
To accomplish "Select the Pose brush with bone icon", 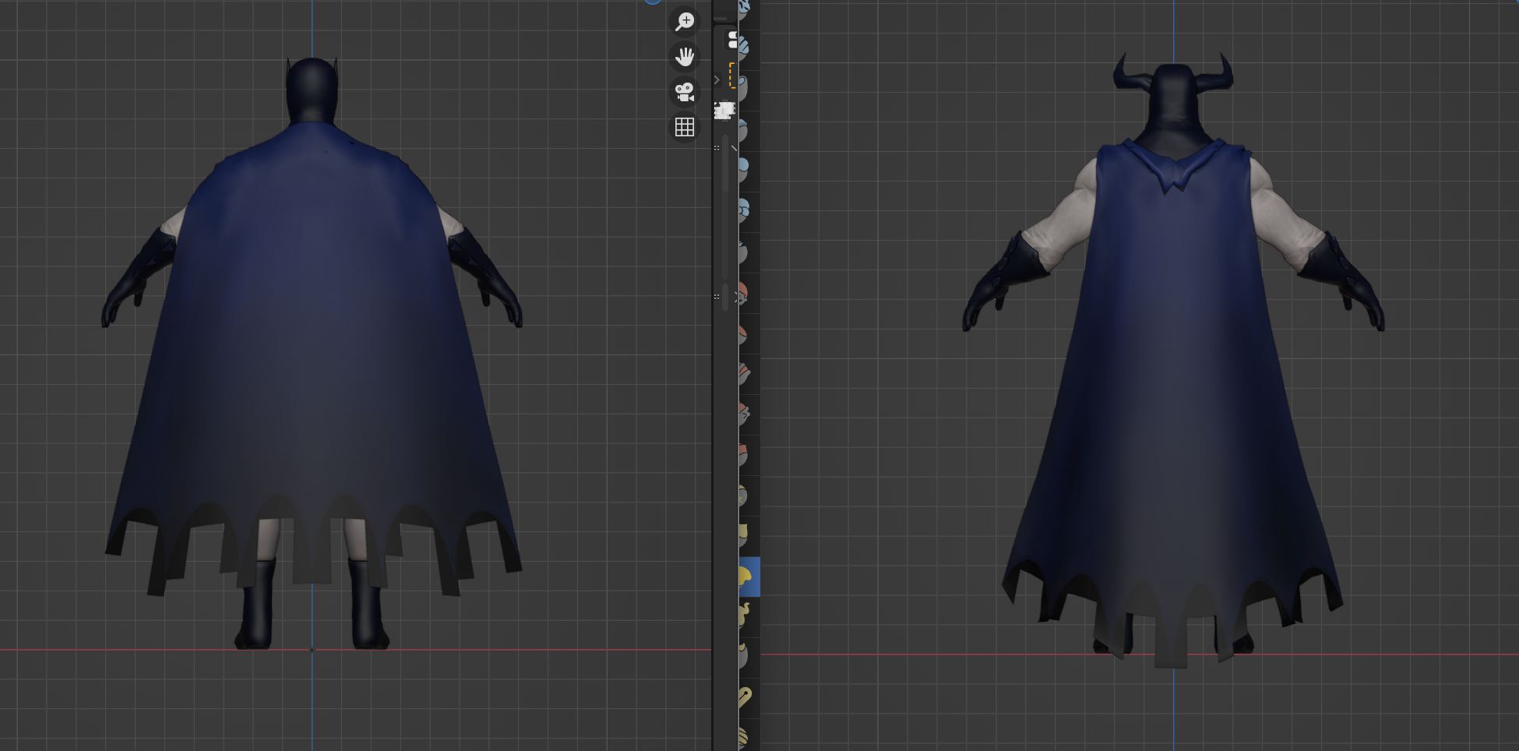I will point(744,697).
